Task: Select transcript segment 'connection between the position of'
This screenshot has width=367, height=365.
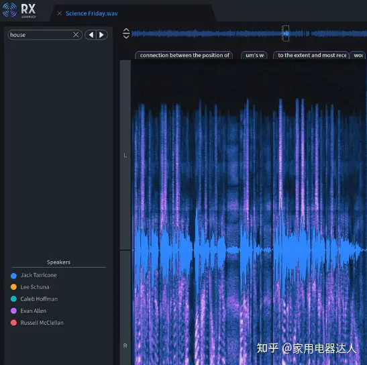Action: click(184, 55)
